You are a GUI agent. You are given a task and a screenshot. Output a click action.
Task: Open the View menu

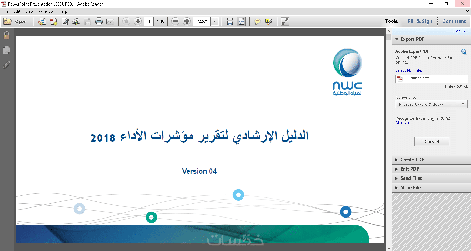tap(30, 11)
